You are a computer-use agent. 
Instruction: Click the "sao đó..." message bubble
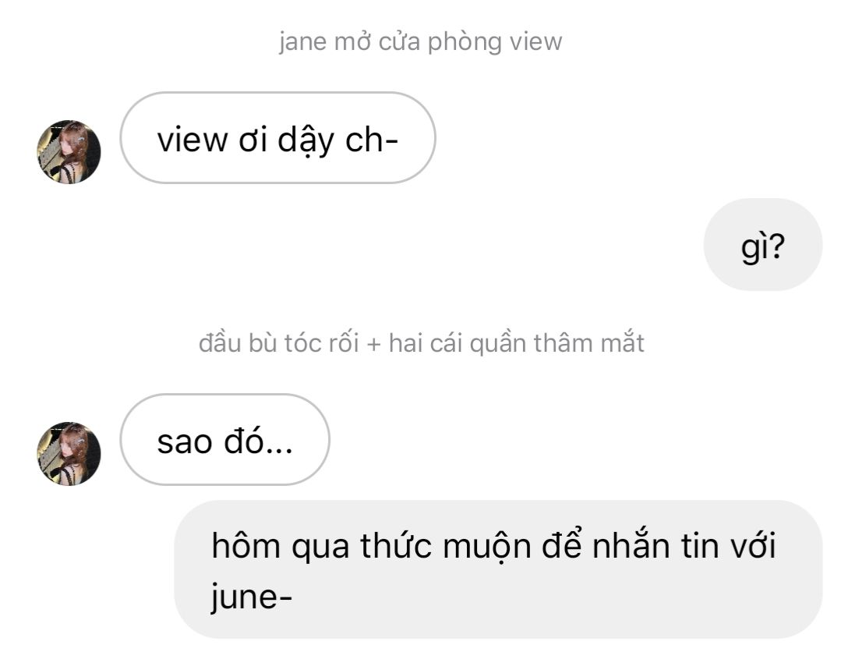click(x=224, y=441)
